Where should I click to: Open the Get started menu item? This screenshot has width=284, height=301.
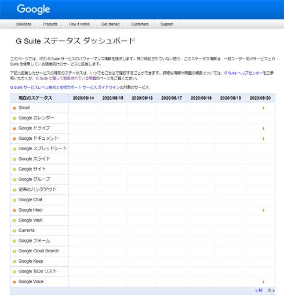tap(110, 24)
